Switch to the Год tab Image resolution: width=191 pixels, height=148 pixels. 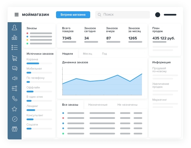104,54
